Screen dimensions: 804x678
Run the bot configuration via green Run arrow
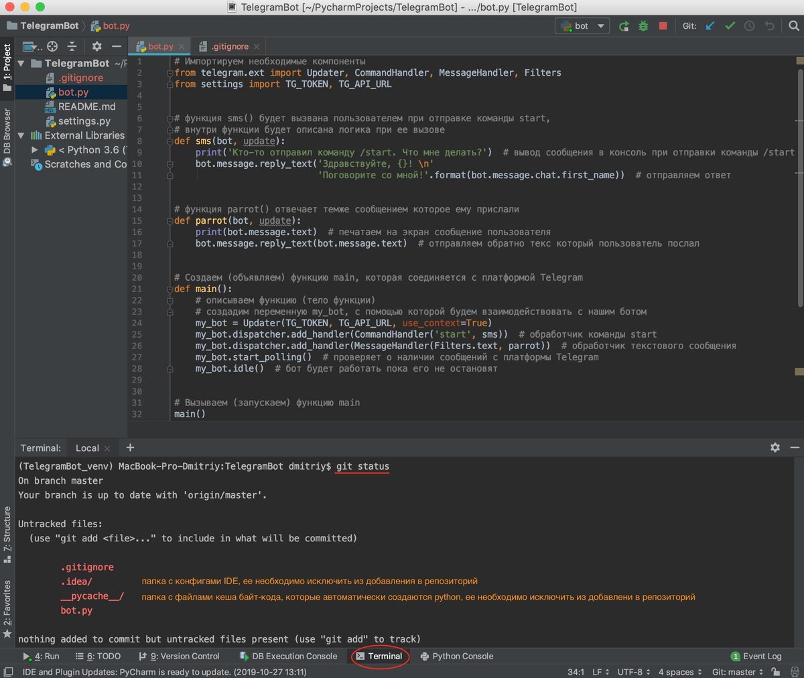(623, 25)
